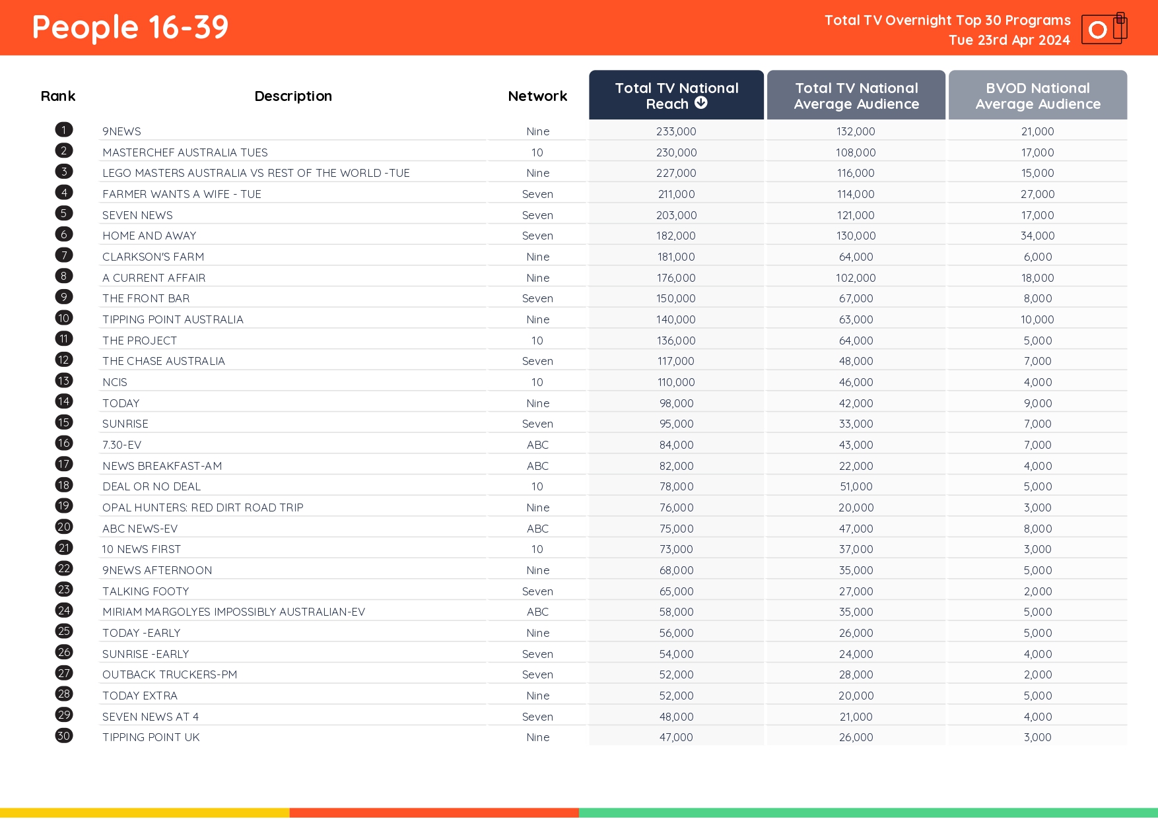Click the rank 15 badge beside SUNRISE

click(x=63, y=422)
